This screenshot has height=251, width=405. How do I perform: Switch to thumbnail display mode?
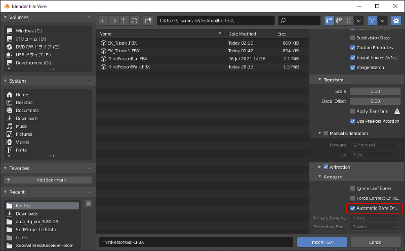click(x=349, y=20)
